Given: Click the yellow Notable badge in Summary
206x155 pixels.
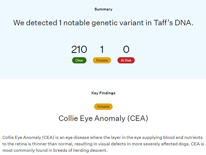Looking at the screenshot, I should pyautogui.click(x=102, y=60).
